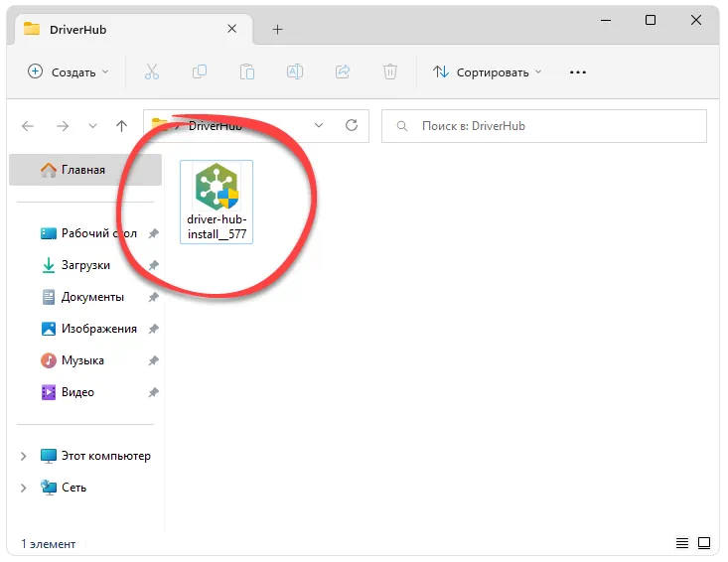Viewport: 728px width, 562px height.
Task: Click the Rename icon in toolbar
Action: 295,71
